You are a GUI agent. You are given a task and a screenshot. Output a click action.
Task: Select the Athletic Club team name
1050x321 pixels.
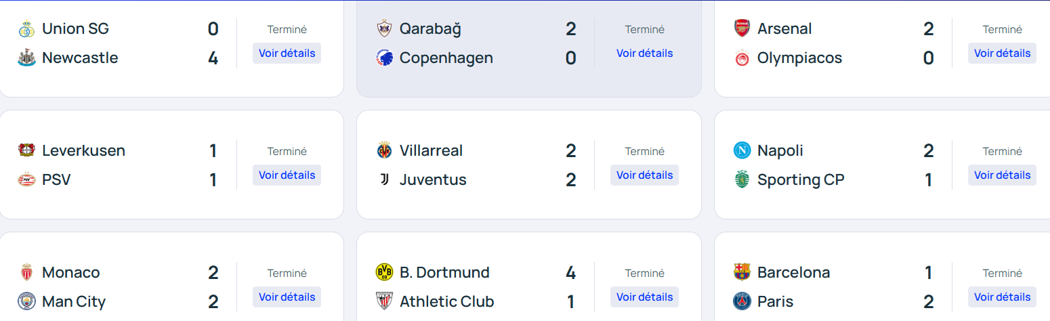coord(446,301)
